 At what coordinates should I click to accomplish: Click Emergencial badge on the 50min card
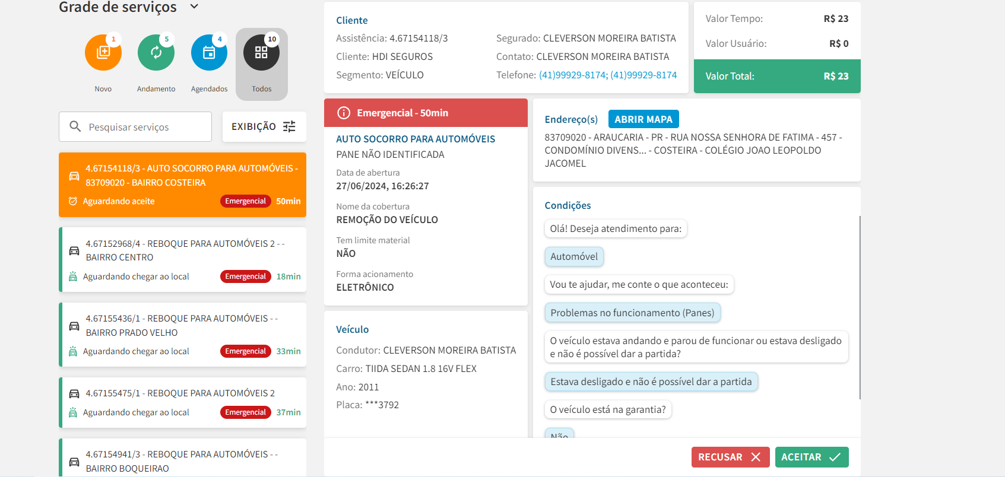click(246, 201)
